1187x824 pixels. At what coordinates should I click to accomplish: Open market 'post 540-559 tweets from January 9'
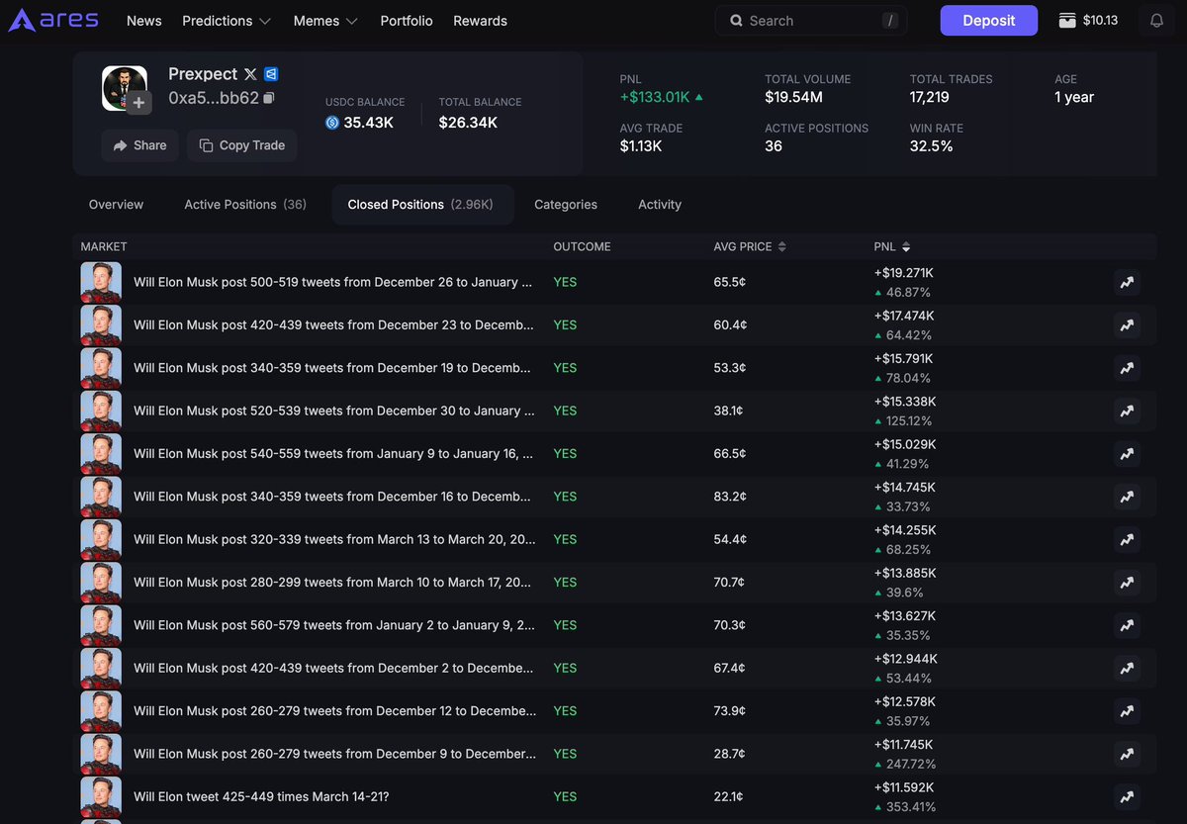pyautogui.click(x=333, y=454)
